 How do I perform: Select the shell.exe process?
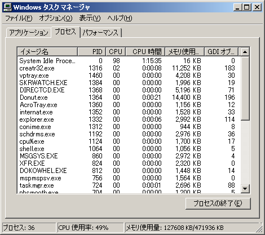[129, 149]
